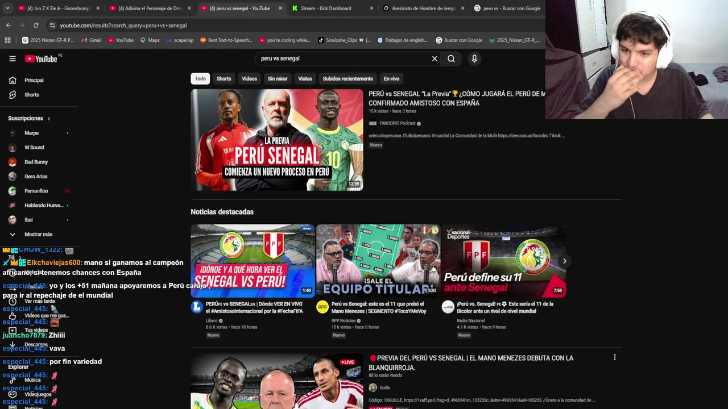Expand Mostrar más in subscriptions
This screenshot has width=728, height=409.
(38, 234)
